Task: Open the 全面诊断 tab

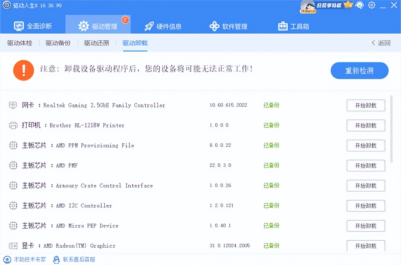Action: click(33, 26)
